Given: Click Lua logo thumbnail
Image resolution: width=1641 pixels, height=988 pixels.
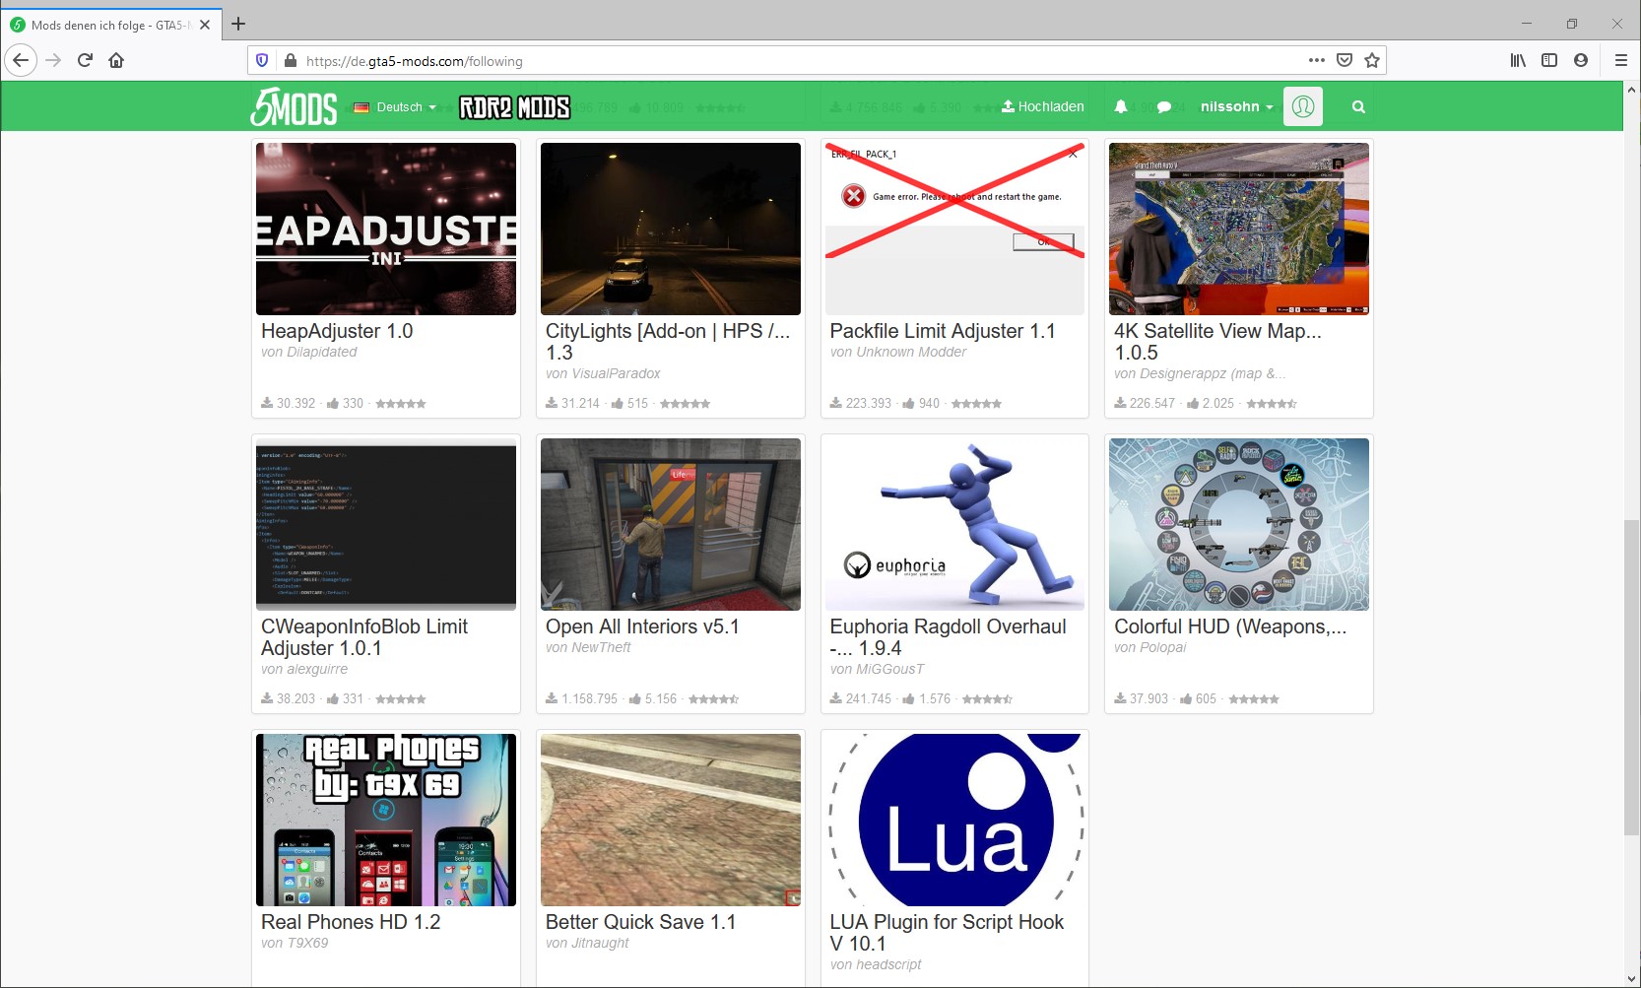Looking at the screenshot, I should point(954,820).
